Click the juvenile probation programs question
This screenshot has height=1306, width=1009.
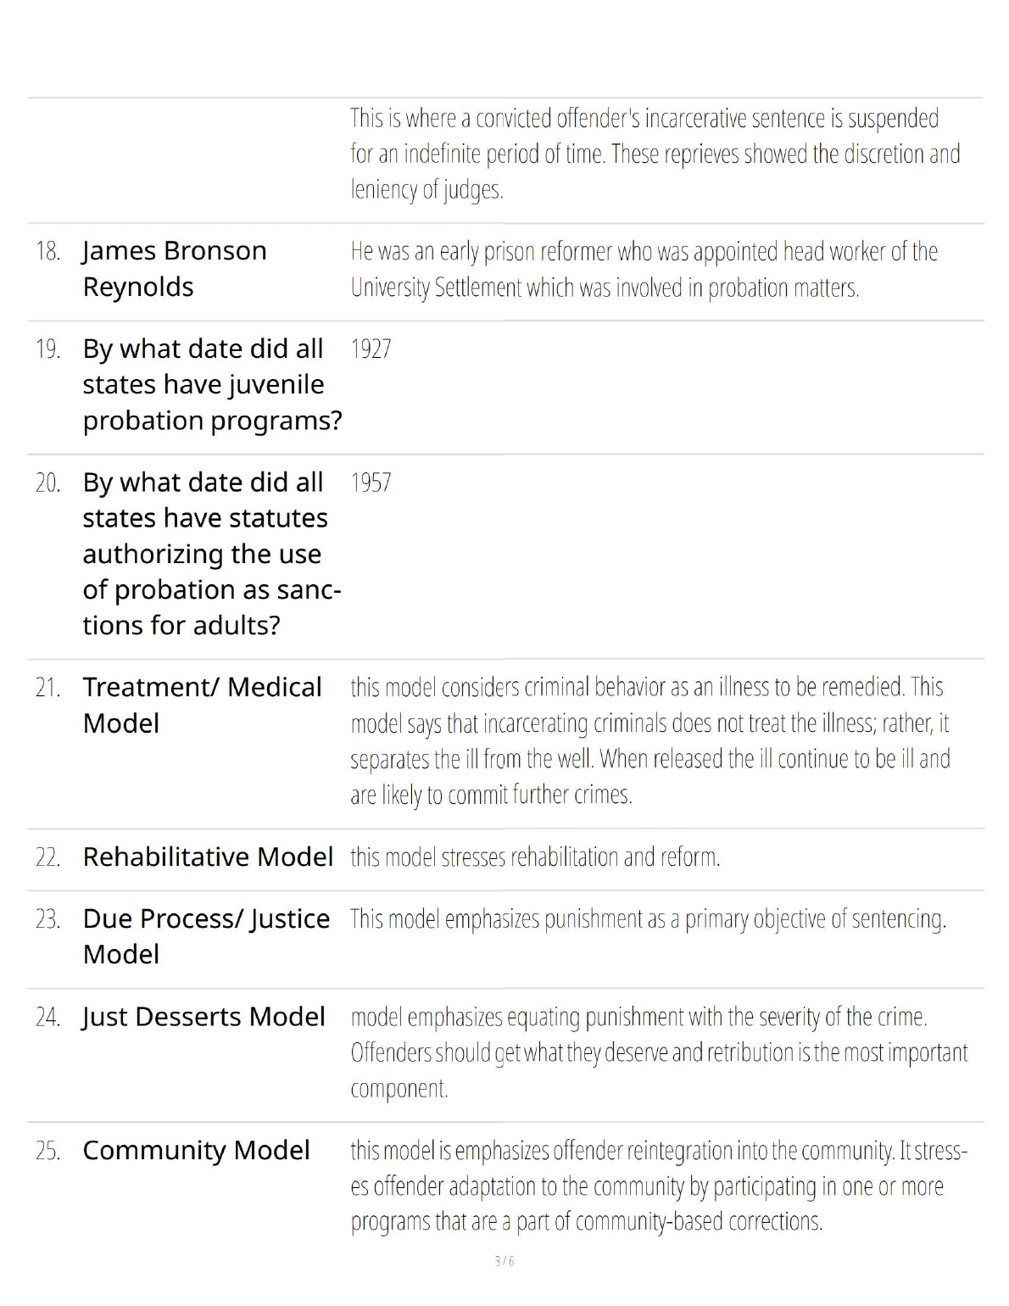click(x=211, y=384)
